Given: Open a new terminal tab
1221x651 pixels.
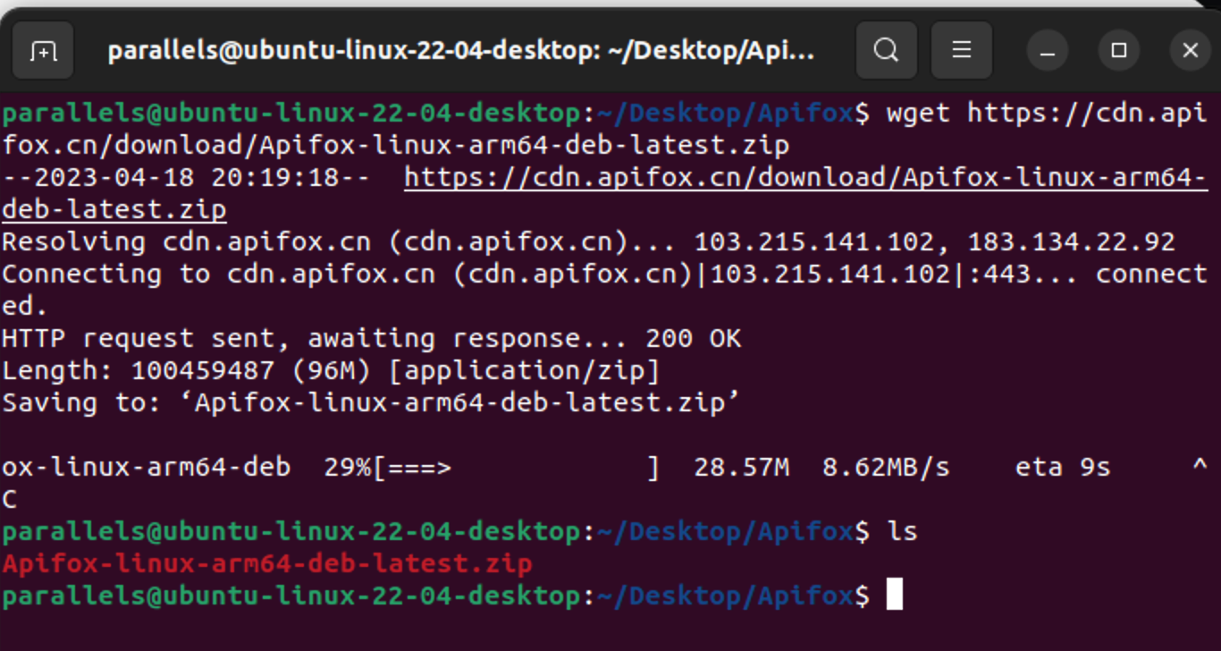Looking at the screenshot, I should 43,51.
